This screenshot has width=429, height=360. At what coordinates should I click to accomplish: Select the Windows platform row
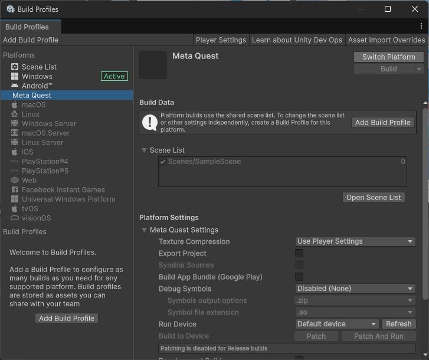(67, 76)
